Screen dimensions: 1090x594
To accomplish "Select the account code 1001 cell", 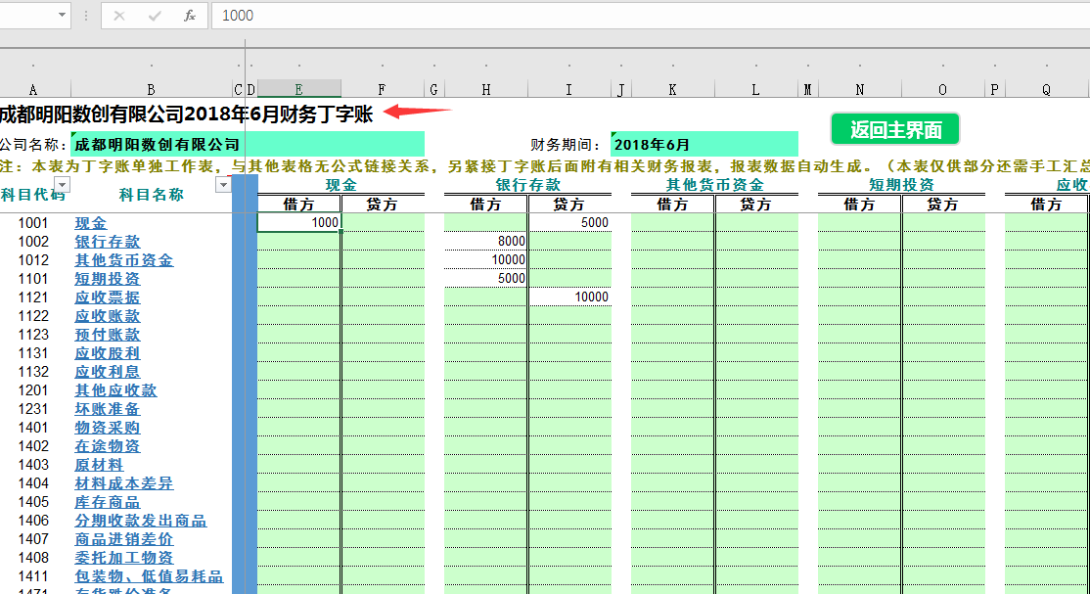I will [33, 223].
